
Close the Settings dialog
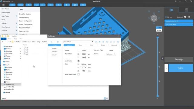(x=119, y=36)
